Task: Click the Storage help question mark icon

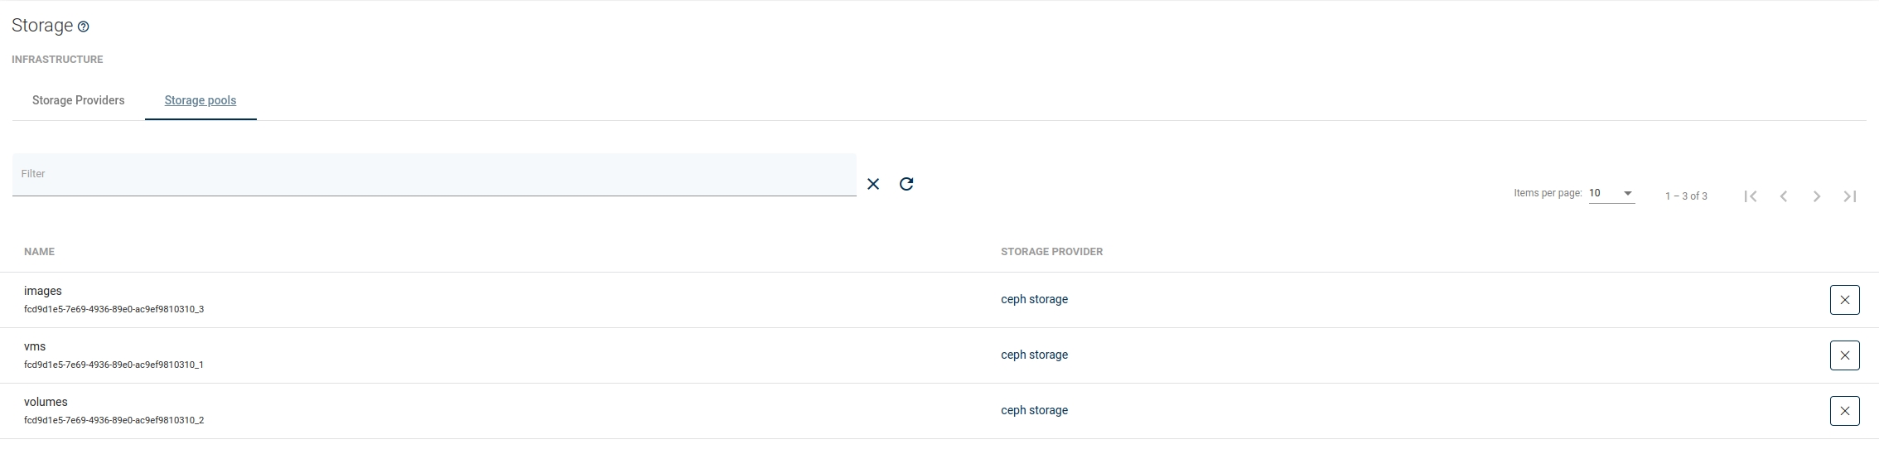Action: (83, 27)
